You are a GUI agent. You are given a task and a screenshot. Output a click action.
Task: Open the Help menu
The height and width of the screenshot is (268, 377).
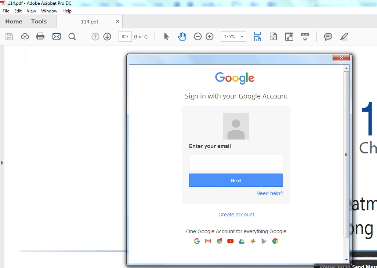pyautogui.click(x=67, y=11)
